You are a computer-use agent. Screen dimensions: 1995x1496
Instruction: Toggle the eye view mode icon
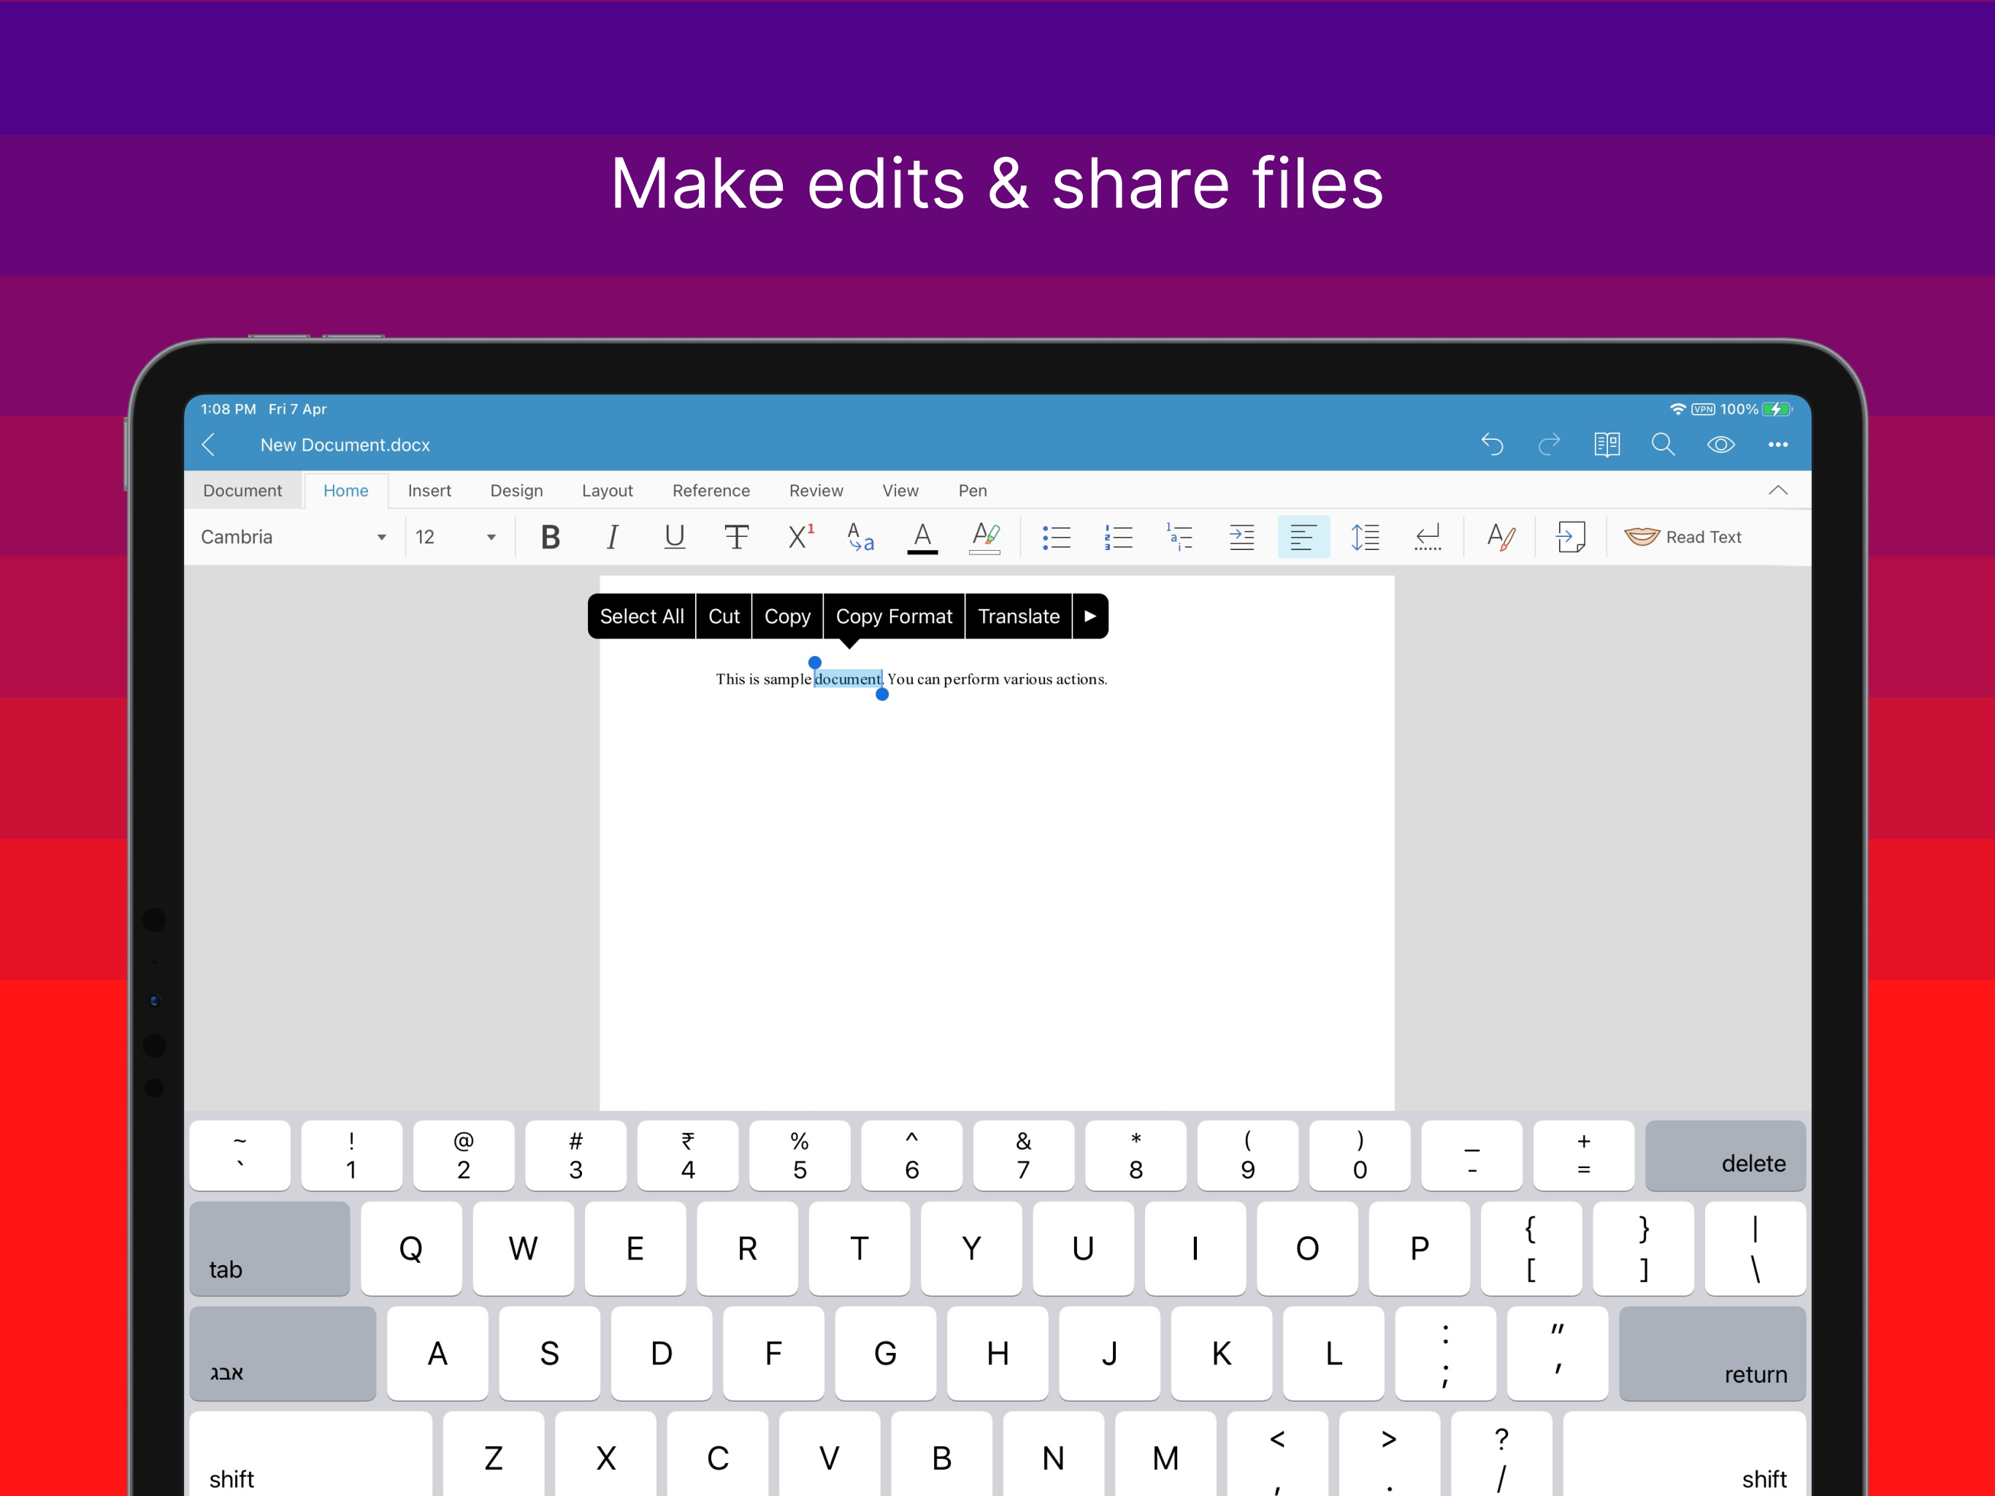tap(1721, 444)
